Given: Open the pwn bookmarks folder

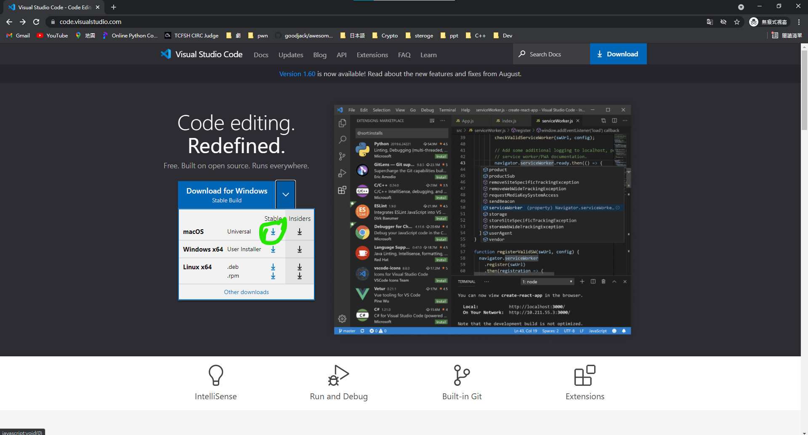Looking at the screenshot, I should point(258,36).
